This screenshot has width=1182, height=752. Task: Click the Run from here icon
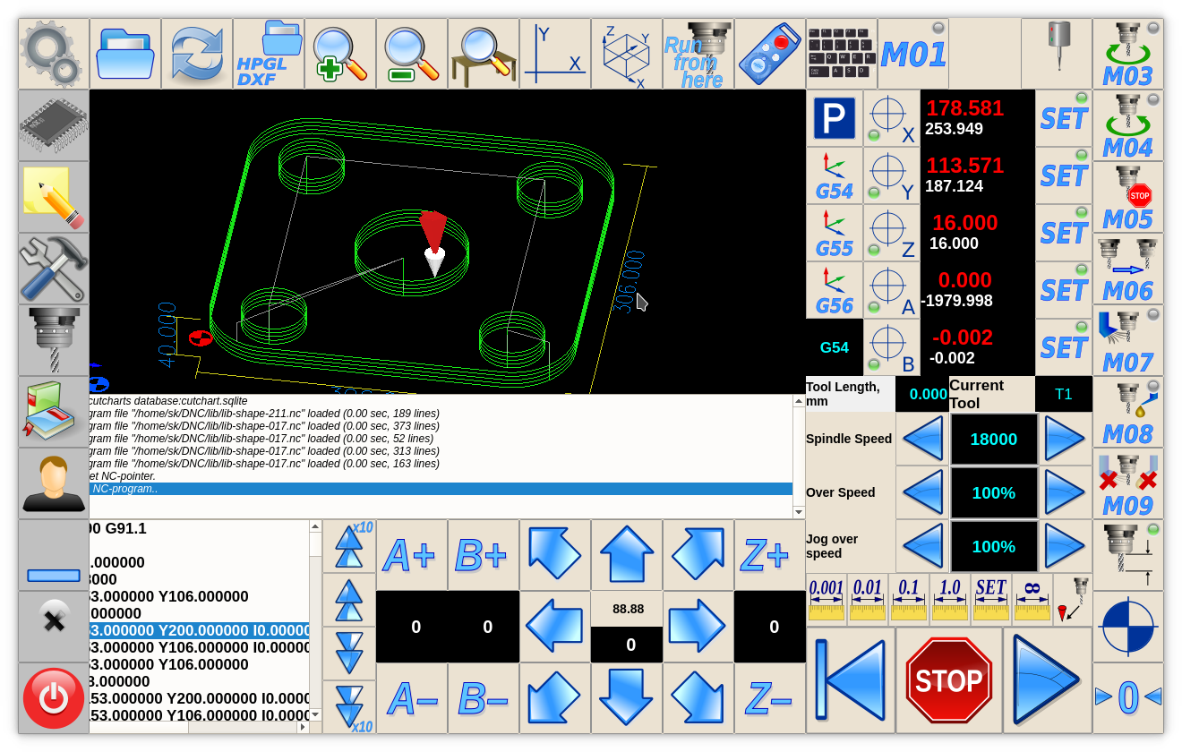(698, 54)
